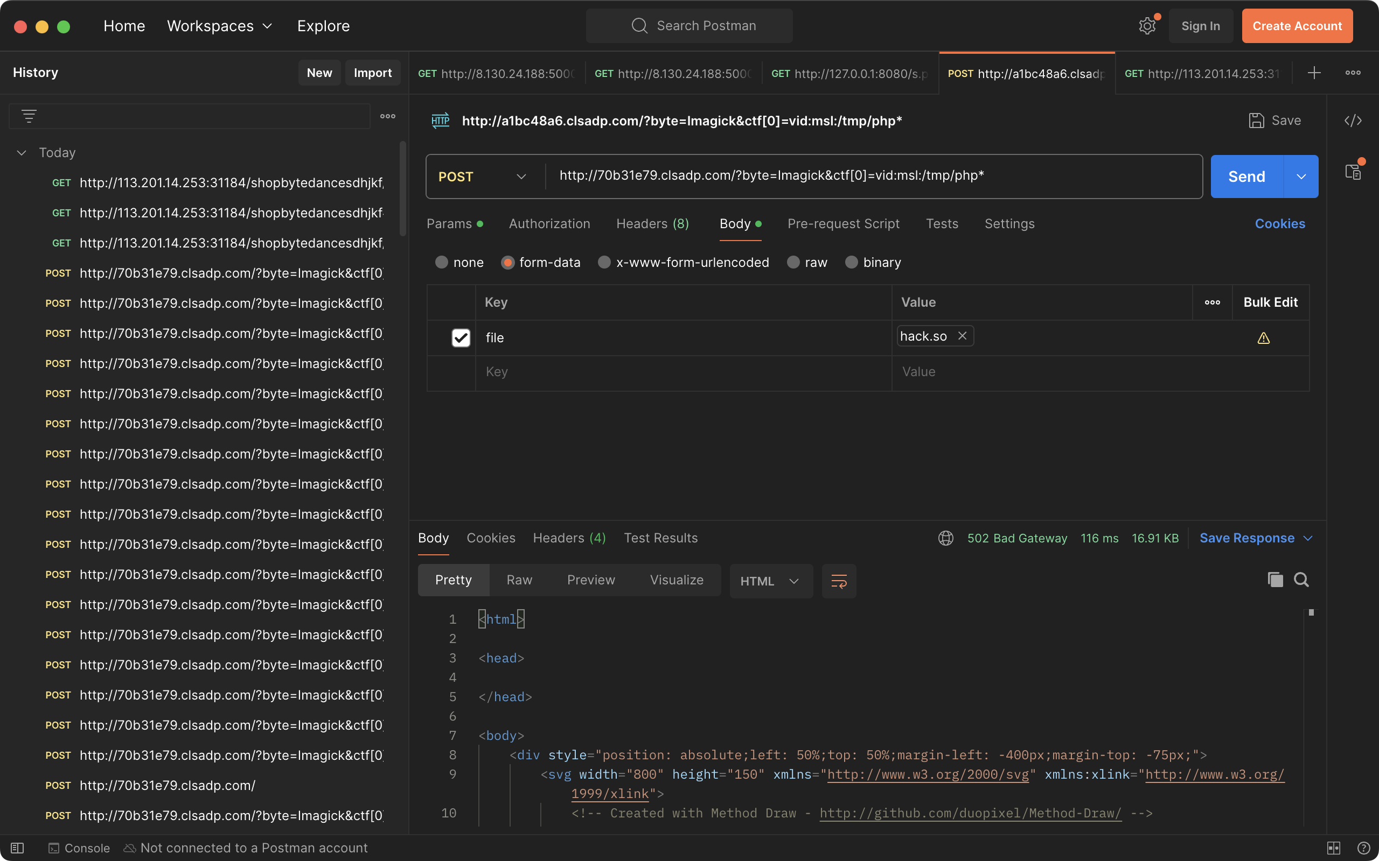Open GET http://127.0.0.1:8080 request tab
Screen dimensions: 1379x861
849,74
